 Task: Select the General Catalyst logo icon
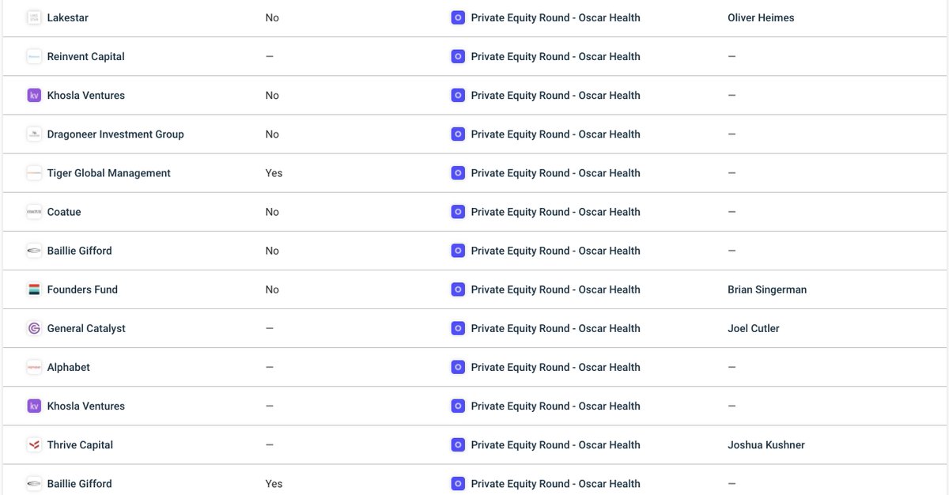tap(34, 328)
